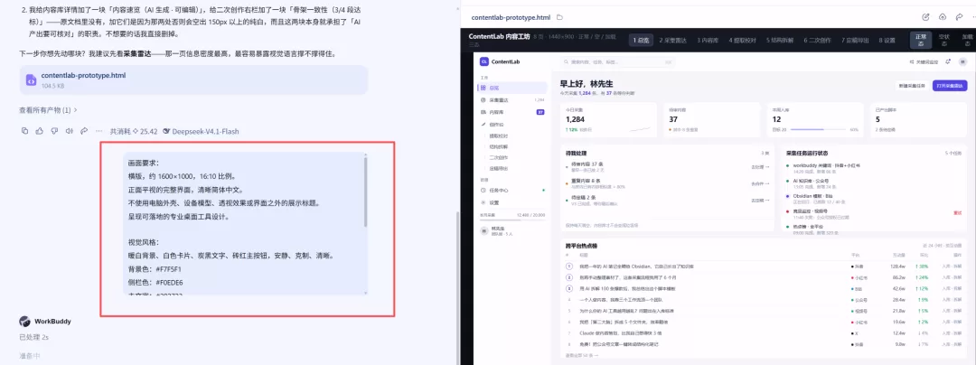Click the 已产出脚本 5 stat card
976x365 pixels.
[x=919, y=119]
